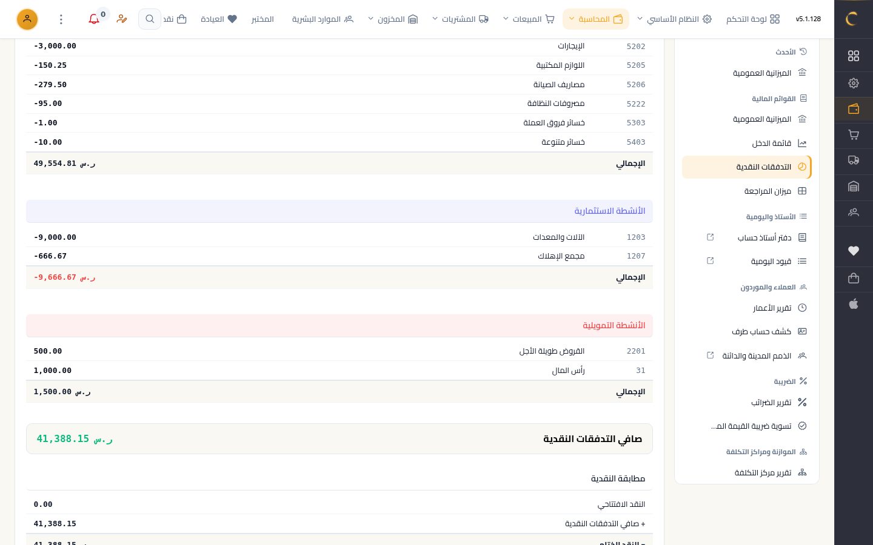Image resolution: width=873 pixels, height=545 pixels.
Task: Open the heart clinic icon in dark sidebar
Action: pyautogui.click(x=854, y=251)
